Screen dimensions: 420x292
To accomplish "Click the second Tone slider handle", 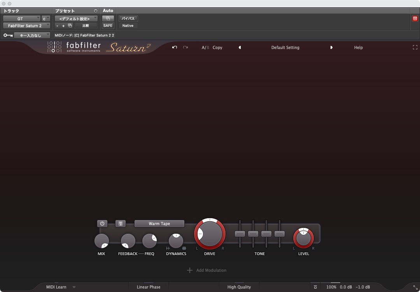I will 253,234.
